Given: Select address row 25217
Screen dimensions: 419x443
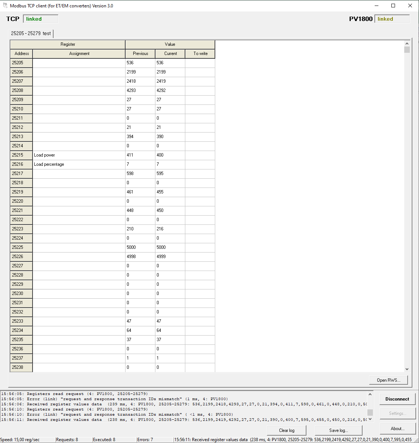Looking at the screenshot, I should [x=21, y=174].
